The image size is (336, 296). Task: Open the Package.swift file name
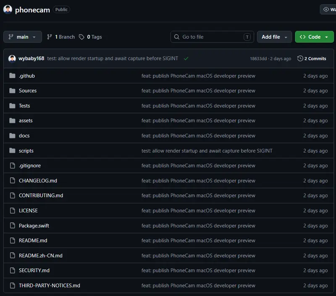34,226
